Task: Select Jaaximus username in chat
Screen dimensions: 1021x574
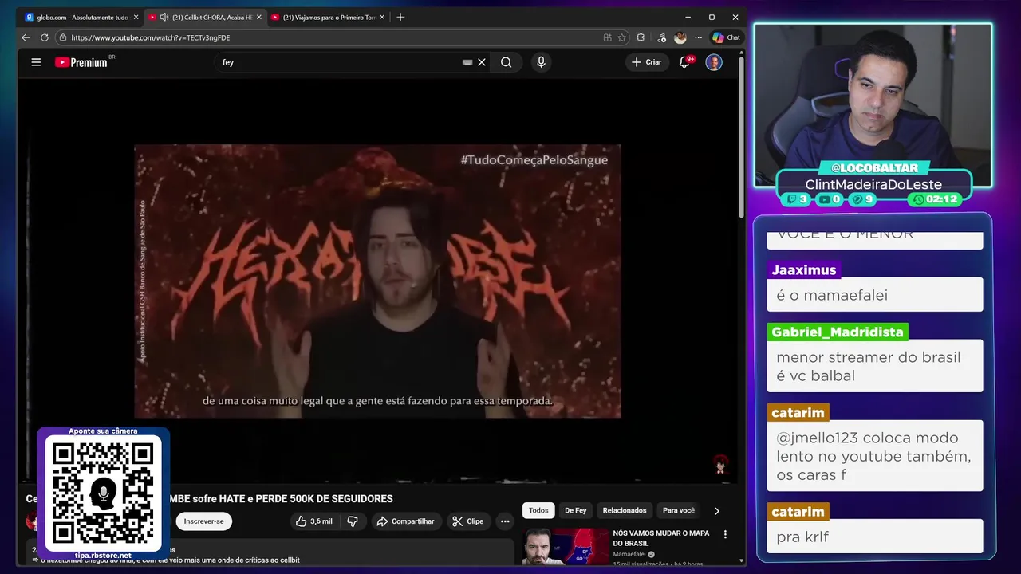Action: click(x=804, y=270)
